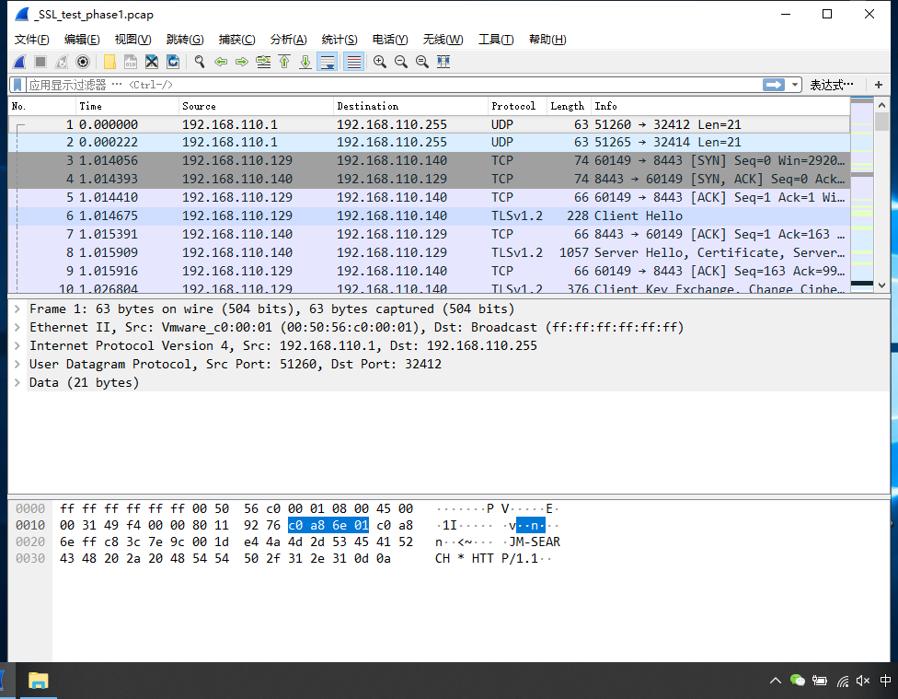Image resolution: width=898 pixels, height=699 pixels.
Task: Click the start capture shark fin icon
Action: pyautogui.click(x=19, y=62)
